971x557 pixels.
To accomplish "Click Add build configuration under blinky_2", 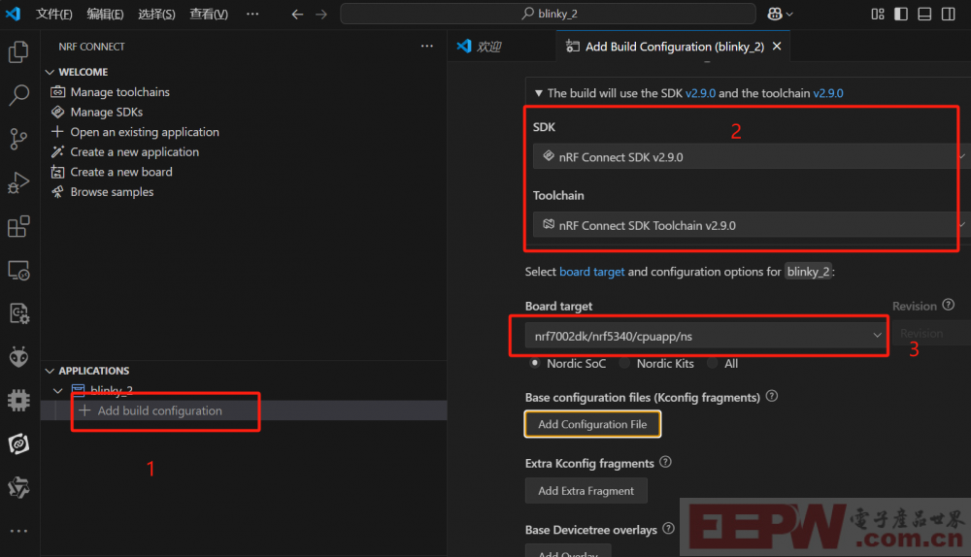I will pyautogui.click(x=160, y=410).
